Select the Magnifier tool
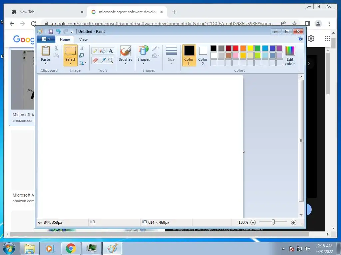Screen dimensions: 341x255 pyautogui.click(x=111, y=60)
